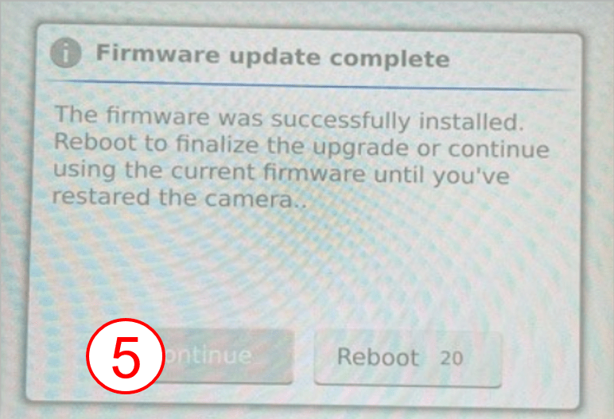This screenshot has width=614, height=419.
Task: Click the phrase 'Reboot to finalize' in message
Action: [x=157, y=143]
